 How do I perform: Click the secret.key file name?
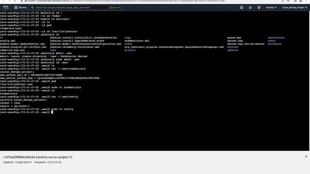235,41
